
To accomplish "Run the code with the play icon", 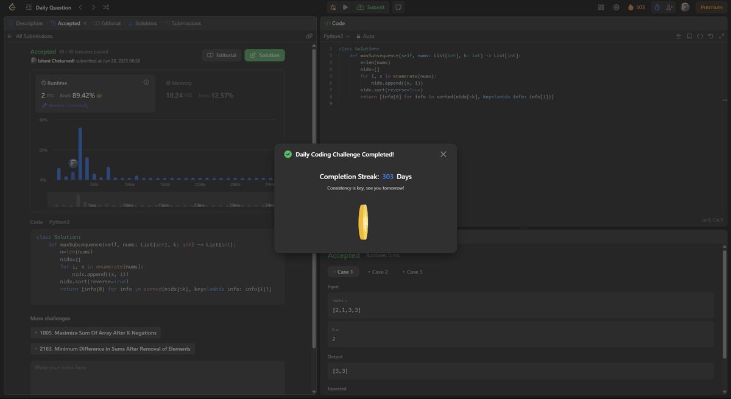I will [345, 7].
